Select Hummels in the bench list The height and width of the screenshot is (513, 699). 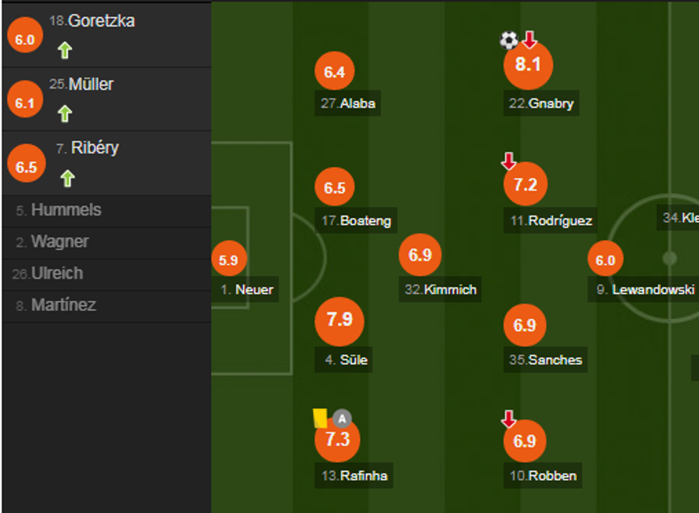click(x=66, y=210)
